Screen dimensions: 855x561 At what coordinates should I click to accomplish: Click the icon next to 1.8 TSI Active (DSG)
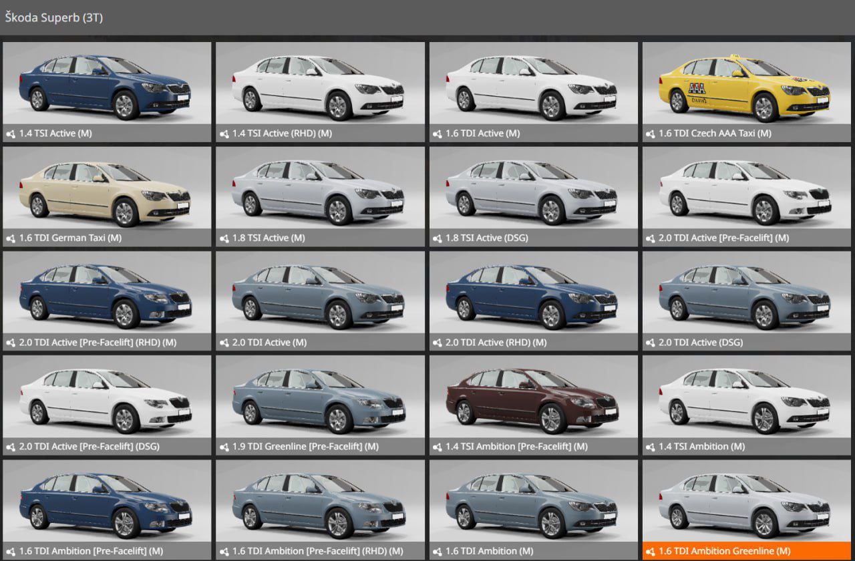pos(438,238)
